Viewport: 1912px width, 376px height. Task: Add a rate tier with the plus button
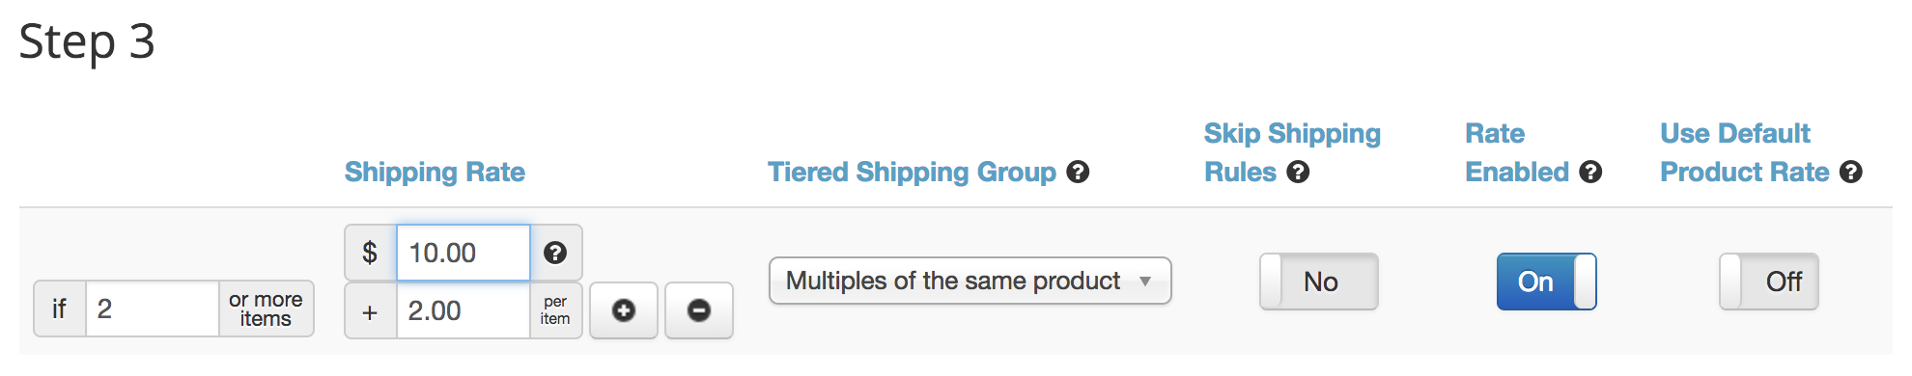(x=624, y=310)
